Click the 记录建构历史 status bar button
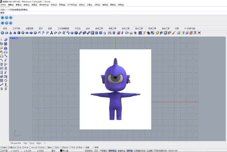Screen dimensions: 227x152 [x=139, y=151]
